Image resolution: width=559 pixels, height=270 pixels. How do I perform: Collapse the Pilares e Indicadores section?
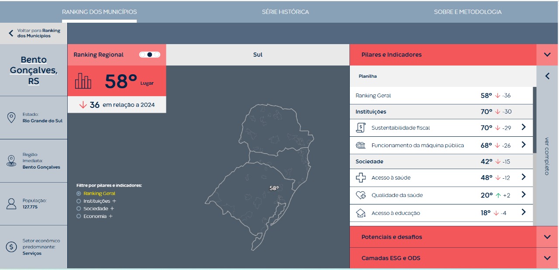(547, 55)
